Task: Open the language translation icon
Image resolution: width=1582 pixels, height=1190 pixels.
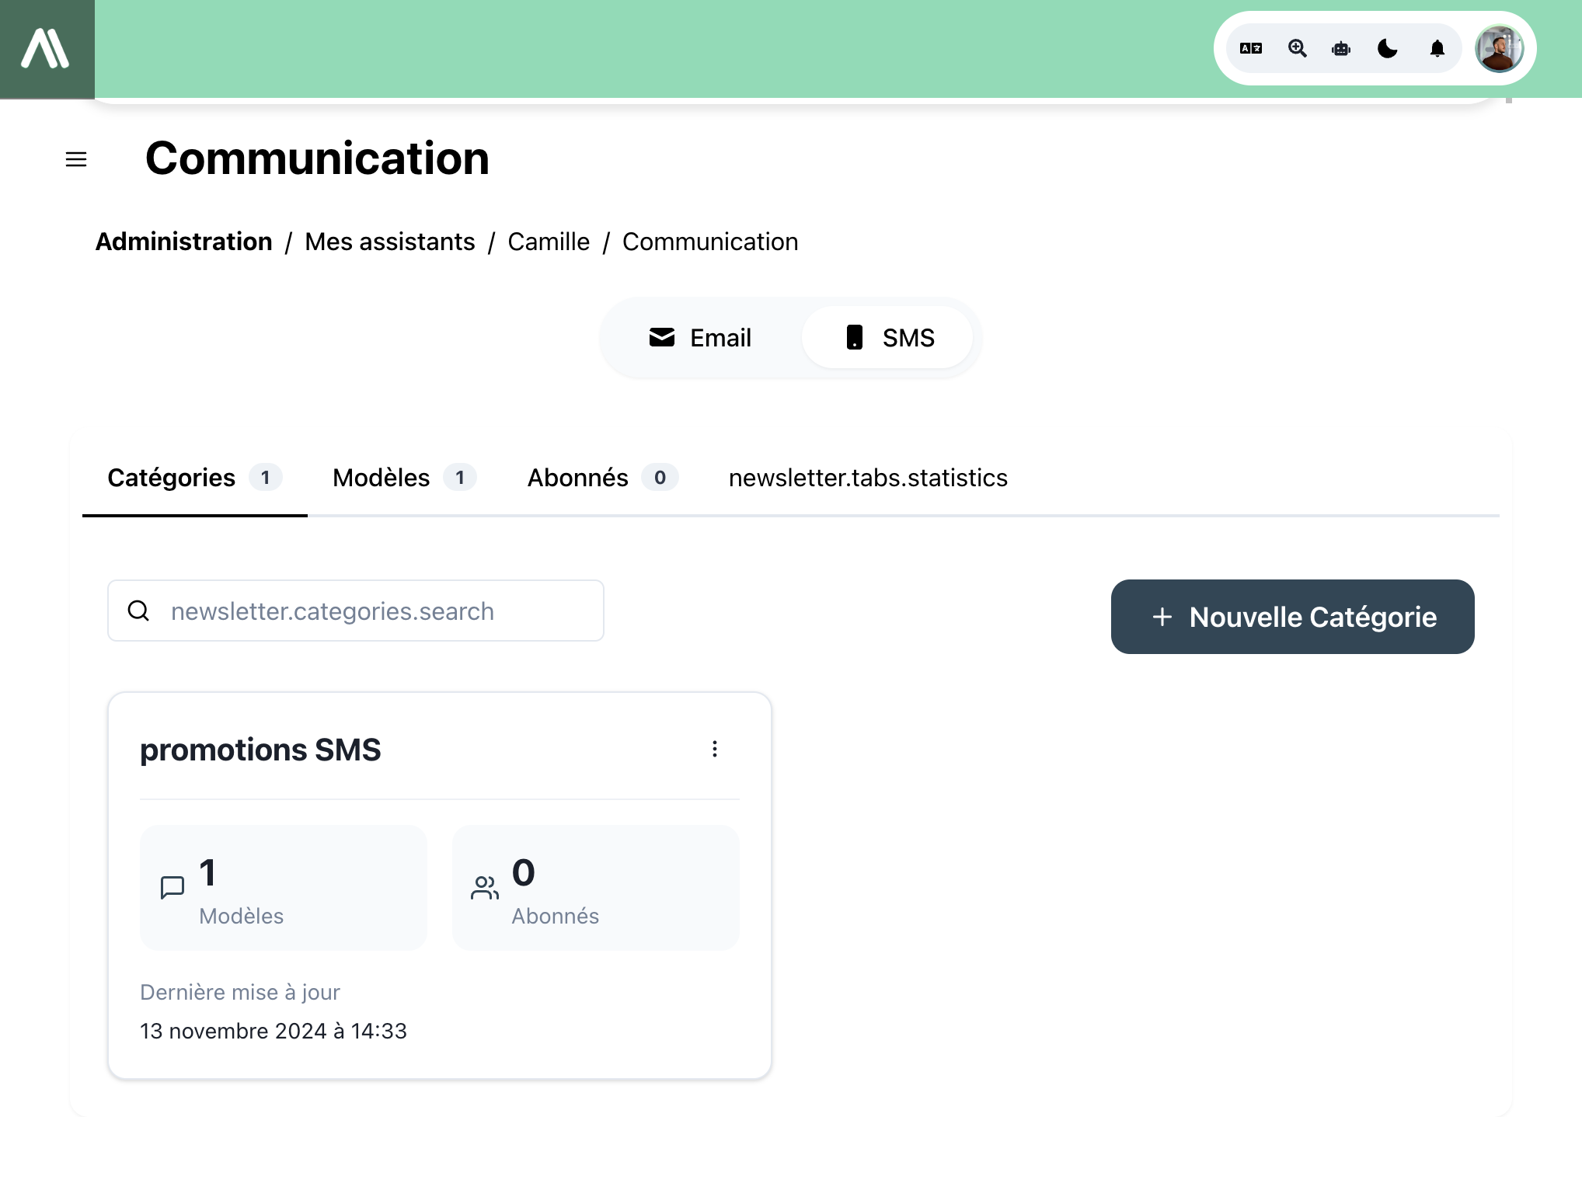Action: point(1250,48)
